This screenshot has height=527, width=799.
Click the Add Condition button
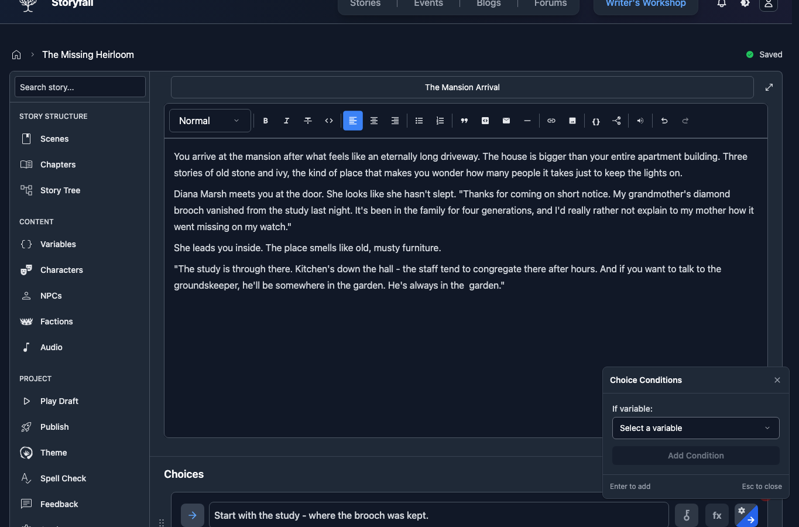coord(695,456)
